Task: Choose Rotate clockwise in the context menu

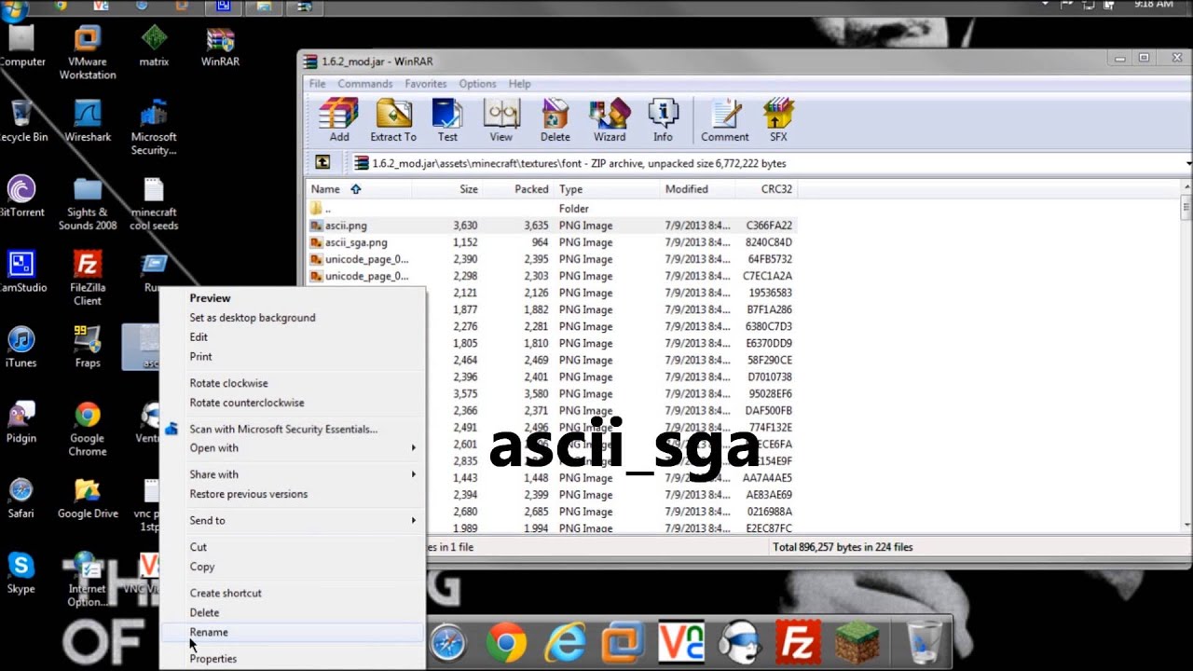Action: [293, 383]
